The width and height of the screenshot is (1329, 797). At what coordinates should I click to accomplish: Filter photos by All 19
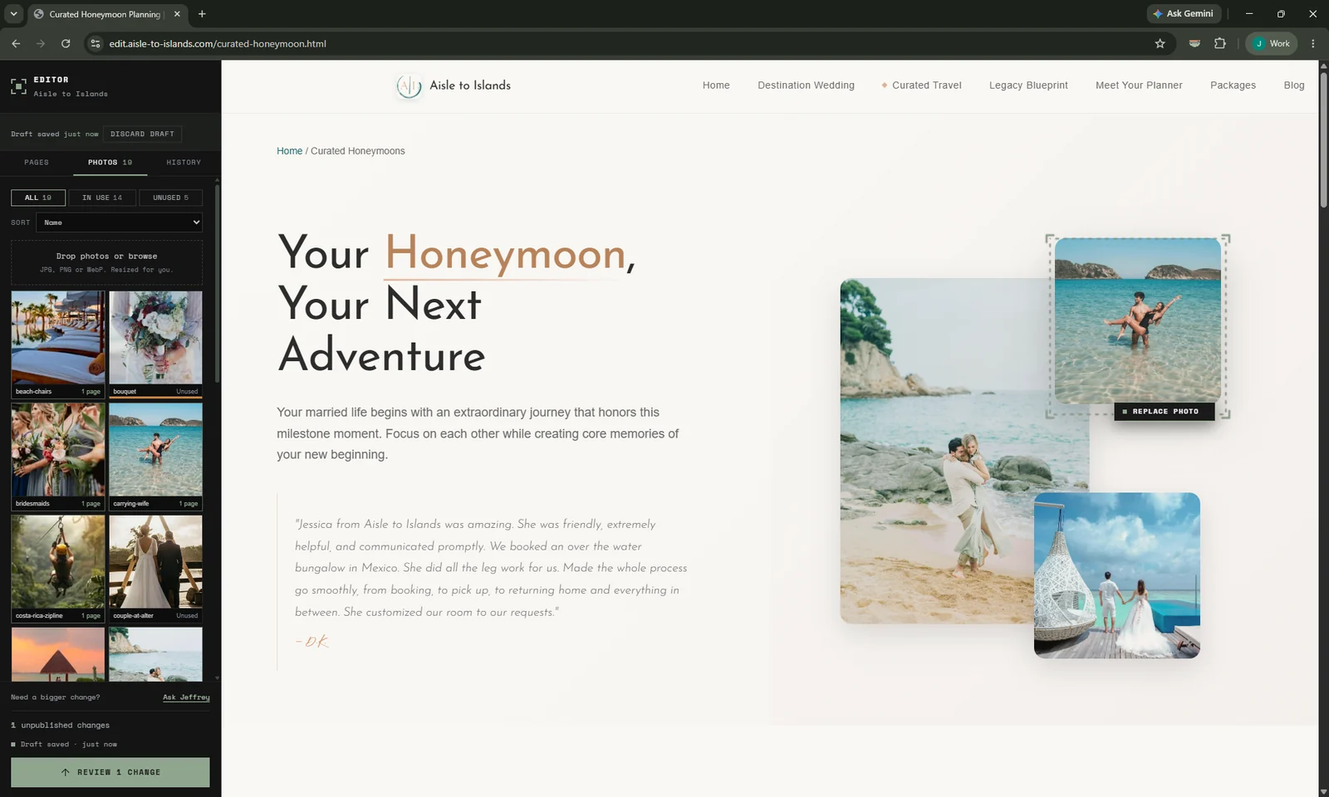38,198
